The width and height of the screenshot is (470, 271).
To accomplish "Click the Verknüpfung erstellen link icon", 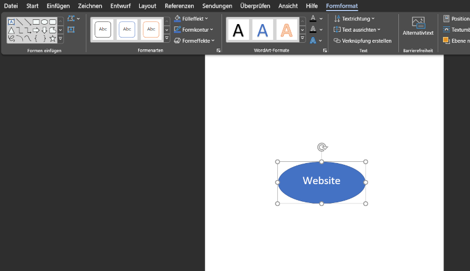I will (337, 41).
